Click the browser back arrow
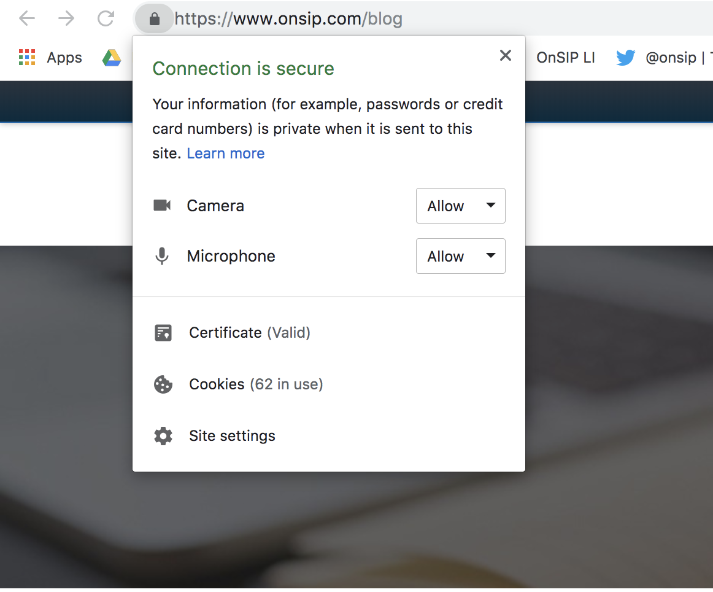The width and height of the screenshot is (713, 592). (x=27, y=18)
